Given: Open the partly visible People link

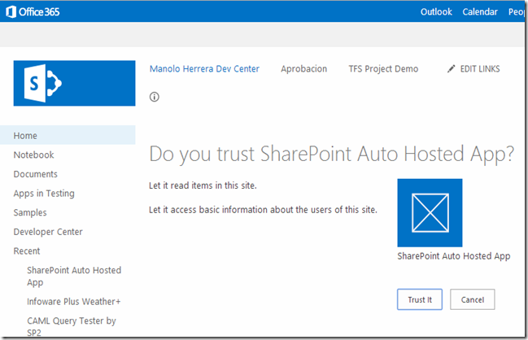Looking at the screenshot, I should [x=517, y=11].
